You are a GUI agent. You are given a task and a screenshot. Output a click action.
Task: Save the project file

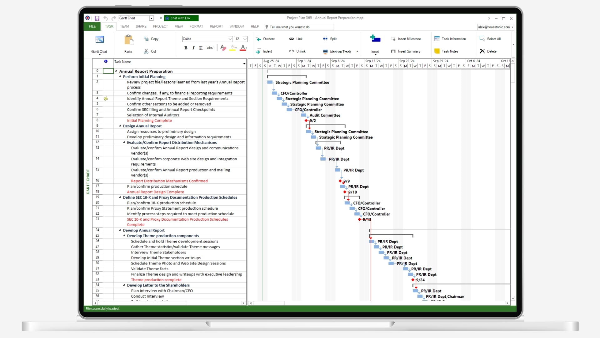[x=97, y=18]
